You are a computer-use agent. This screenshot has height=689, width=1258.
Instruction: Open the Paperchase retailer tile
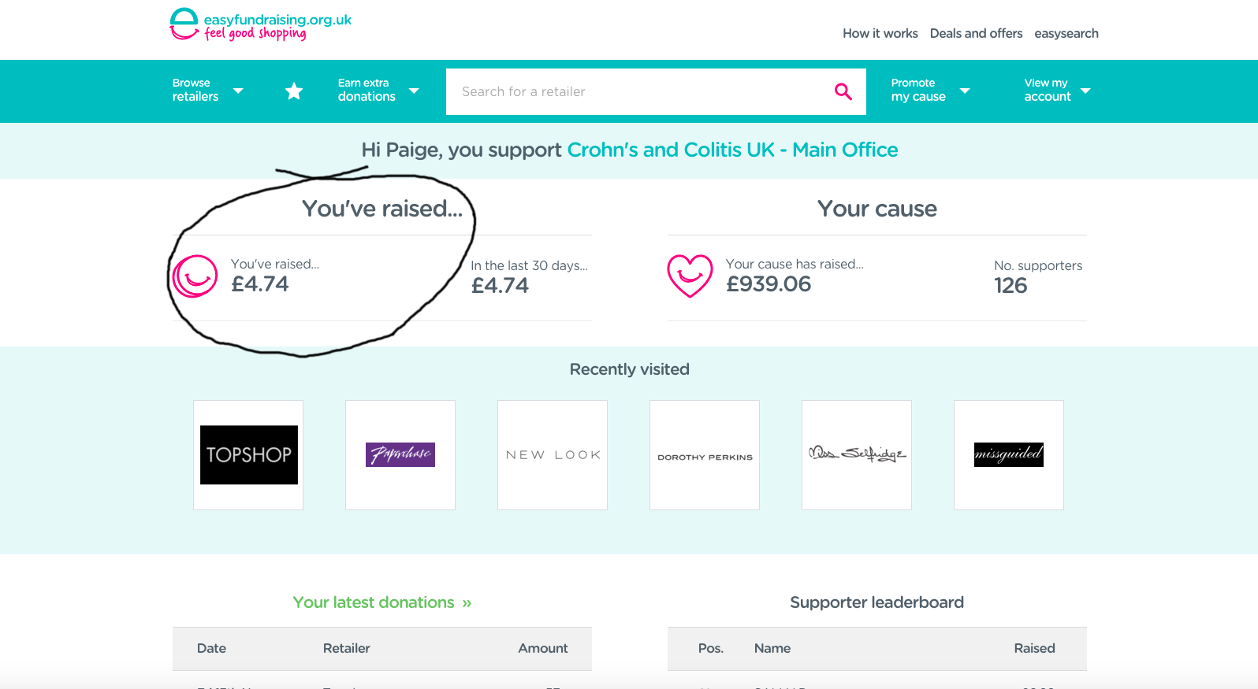click(x=400, y=455)
